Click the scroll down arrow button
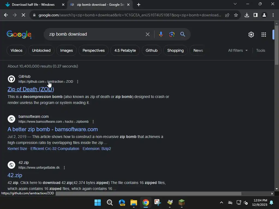The width and height of the screenshot is (279, 209). [277, 189]
